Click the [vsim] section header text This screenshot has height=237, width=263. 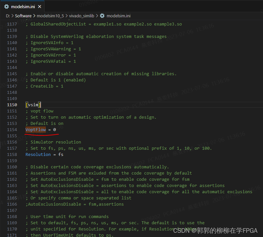(x=33, y=105)
